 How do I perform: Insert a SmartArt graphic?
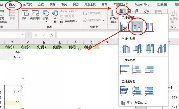(x=68, y=11)
